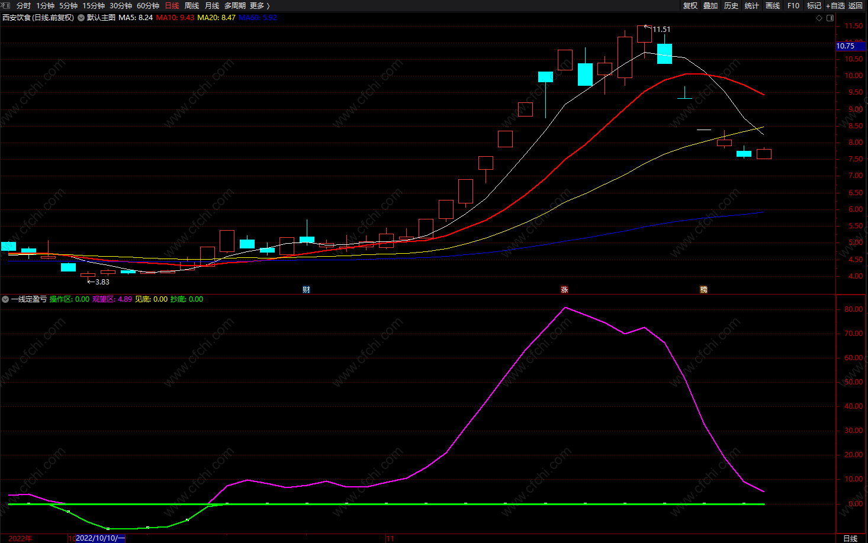The image size is (868, 543).
Task: Select the 月线 monthly period
Action: (212, 5)
